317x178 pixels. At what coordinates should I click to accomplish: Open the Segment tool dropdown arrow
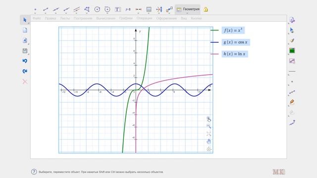[46, 13]
